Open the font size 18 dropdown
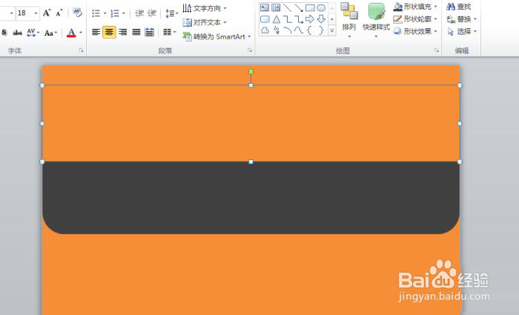The image size is (519, 315). (x=36, y=13)
